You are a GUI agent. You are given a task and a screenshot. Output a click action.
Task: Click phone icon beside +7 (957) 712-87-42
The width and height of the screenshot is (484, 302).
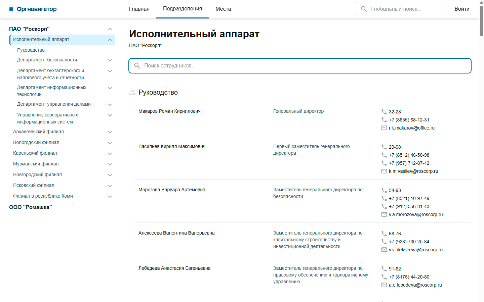tap(384, 163)
